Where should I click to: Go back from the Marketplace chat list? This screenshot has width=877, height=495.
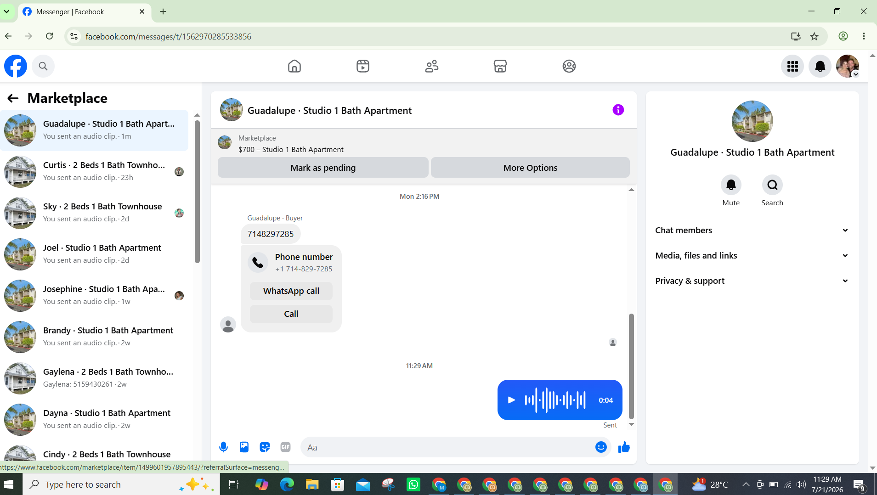click(x=13, y=98)
